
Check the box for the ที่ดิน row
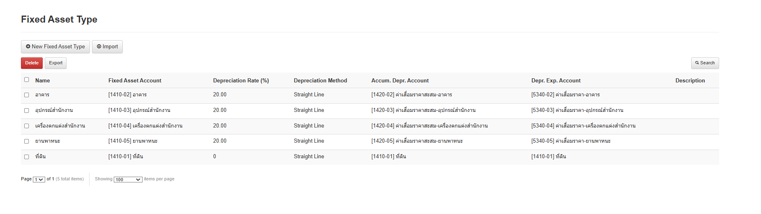click(x=27, y=157)
